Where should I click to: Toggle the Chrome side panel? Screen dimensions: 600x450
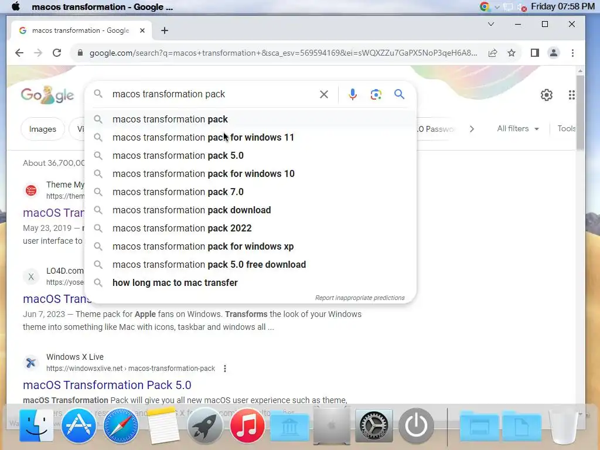[535, 53]
